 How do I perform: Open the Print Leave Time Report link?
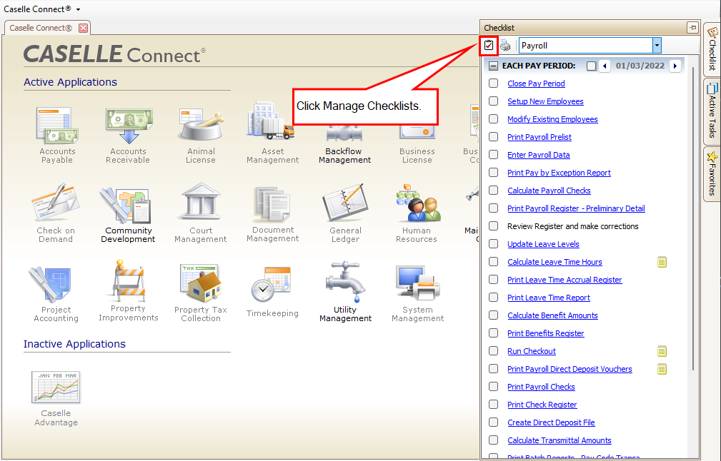[549, 298]
